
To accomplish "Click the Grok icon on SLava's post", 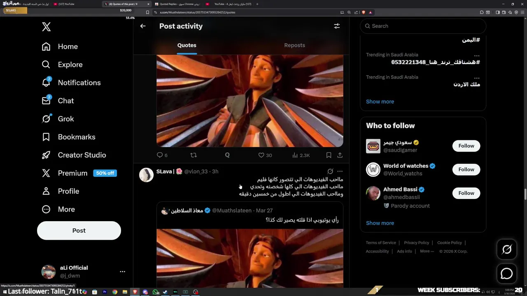I will point(330,171).
